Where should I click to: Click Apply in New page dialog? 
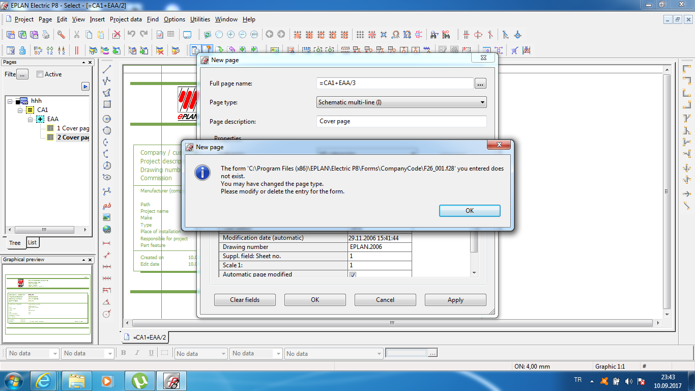(455, 300)
